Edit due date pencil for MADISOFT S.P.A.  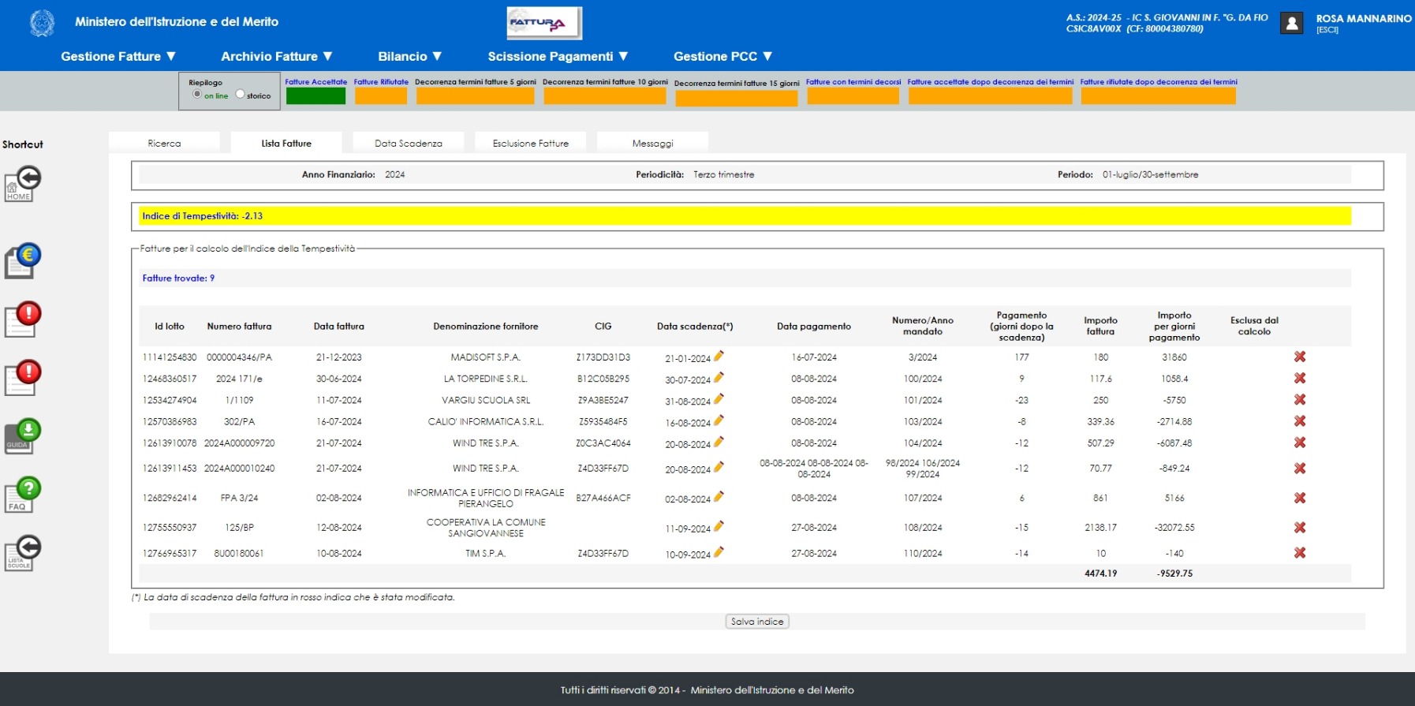click(x=719, y=357)
